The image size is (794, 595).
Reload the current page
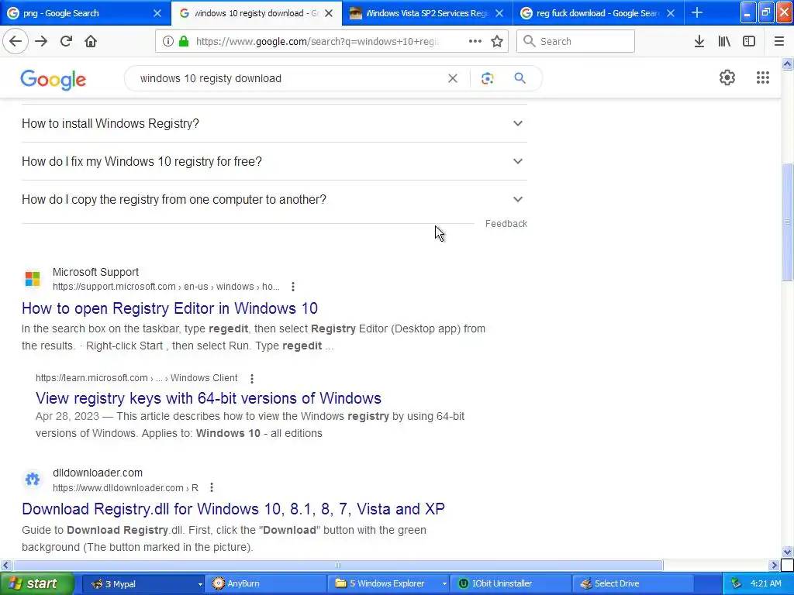[x=66, y=41]
